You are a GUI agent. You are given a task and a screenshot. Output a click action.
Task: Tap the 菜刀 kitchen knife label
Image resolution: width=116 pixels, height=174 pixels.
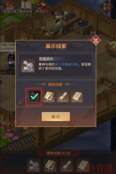tap(58, 14)
